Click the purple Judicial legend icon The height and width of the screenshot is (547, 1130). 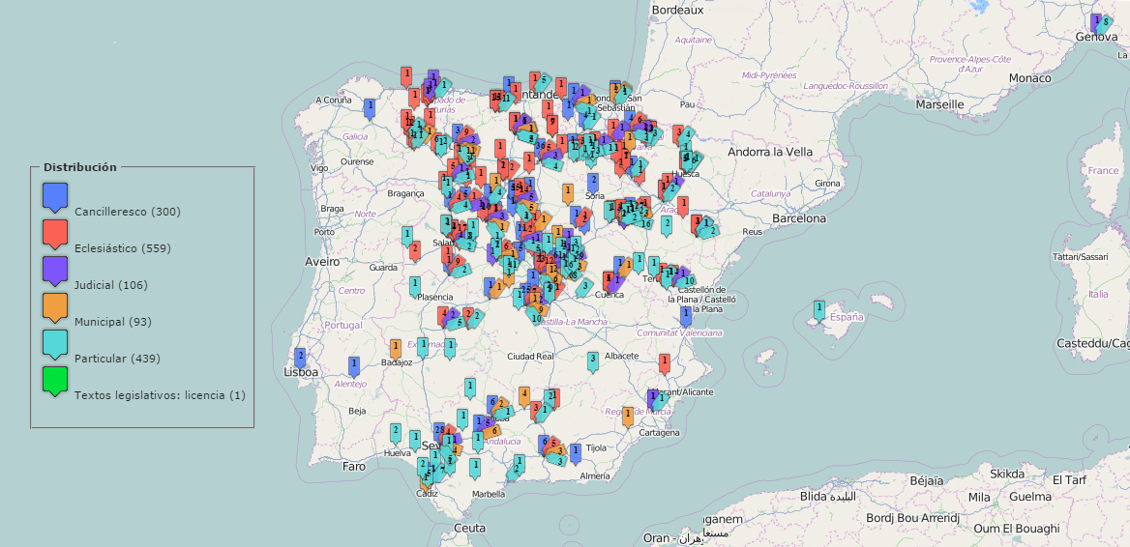pyautogui.click(x=55, y=271)
